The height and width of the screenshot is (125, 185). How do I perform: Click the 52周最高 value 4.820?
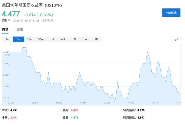click(x=141, y=110)
